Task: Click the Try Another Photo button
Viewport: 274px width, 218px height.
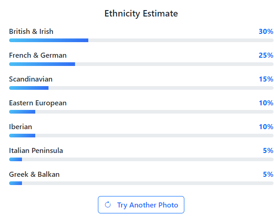Action: tap(141, 205)
